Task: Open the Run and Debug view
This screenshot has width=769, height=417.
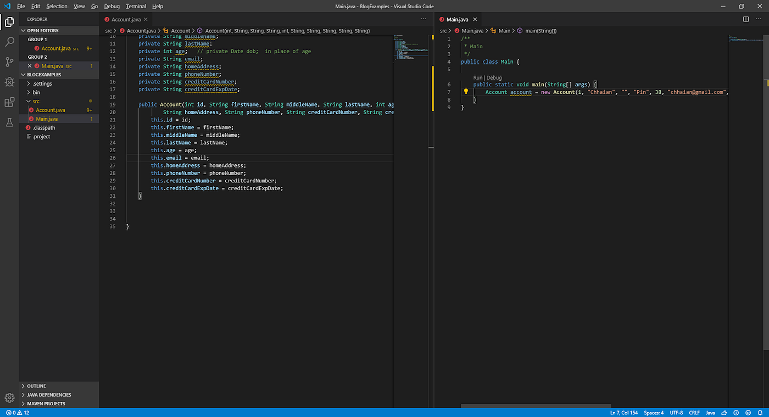Action: click(9, 82)
